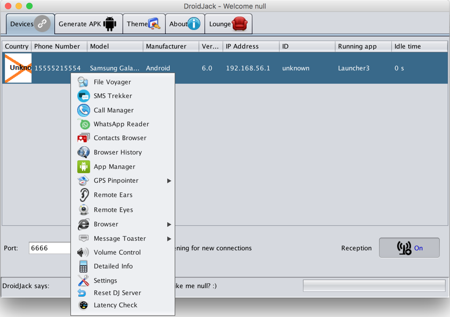Choose Settings menu entry
The image size is (450, 317).
[123, 281]
